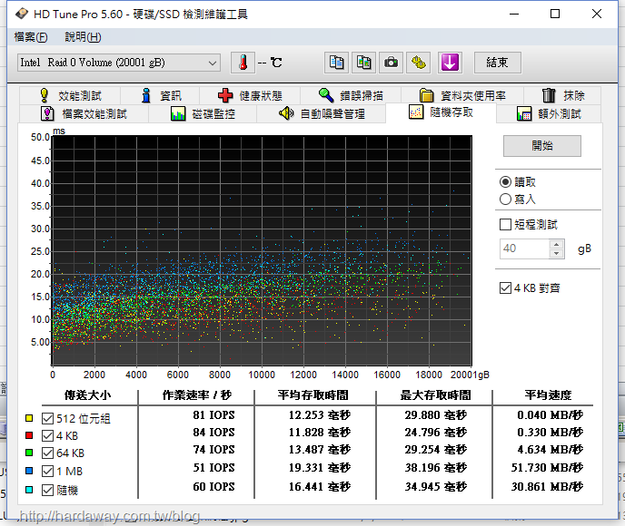Click the 60 IOPS random result
Viewport: 625px width, 526px height.
[x=213, y=487]
